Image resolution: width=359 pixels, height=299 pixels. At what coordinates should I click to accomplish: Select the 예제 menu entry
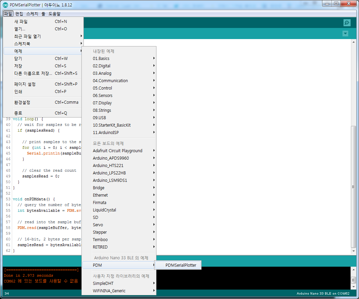point(43,51)
